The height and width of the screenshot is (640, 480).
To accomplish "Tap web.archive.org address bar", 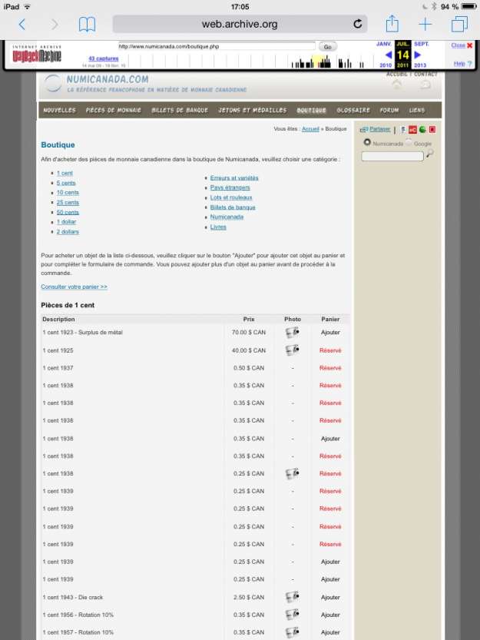I will (x=240, y=24).
